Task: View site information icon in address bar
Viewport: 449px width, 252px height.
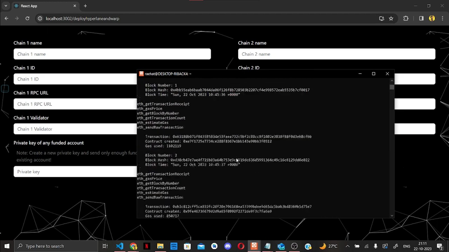Action: pos(40,18)
